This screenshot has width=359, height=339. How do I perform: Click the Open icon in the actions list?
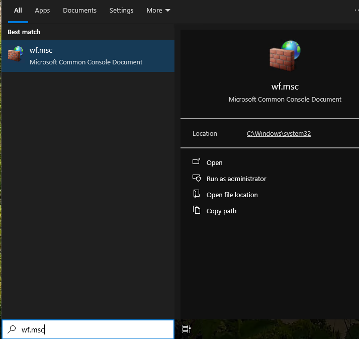tap(196, 162)
